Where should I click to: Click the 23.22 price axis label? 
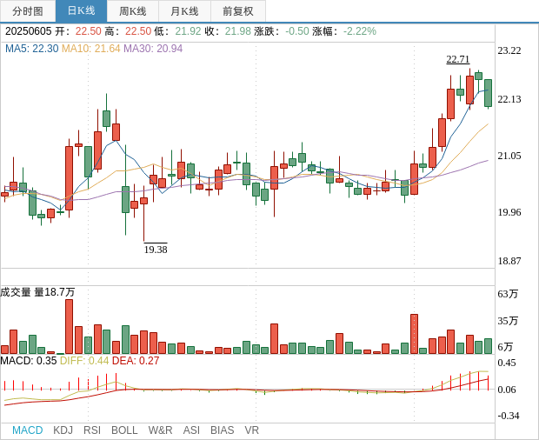pyautogui.click(x=509, y=50)
